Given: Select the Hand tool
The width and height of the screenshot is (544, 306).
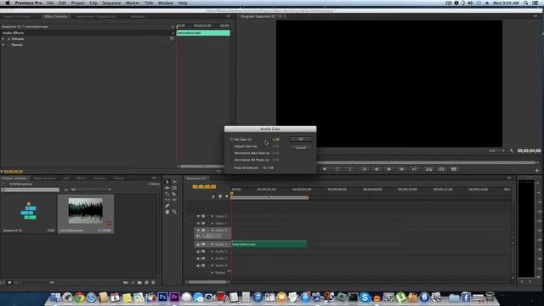Looking at the screenshot, I should pos(167,212).
